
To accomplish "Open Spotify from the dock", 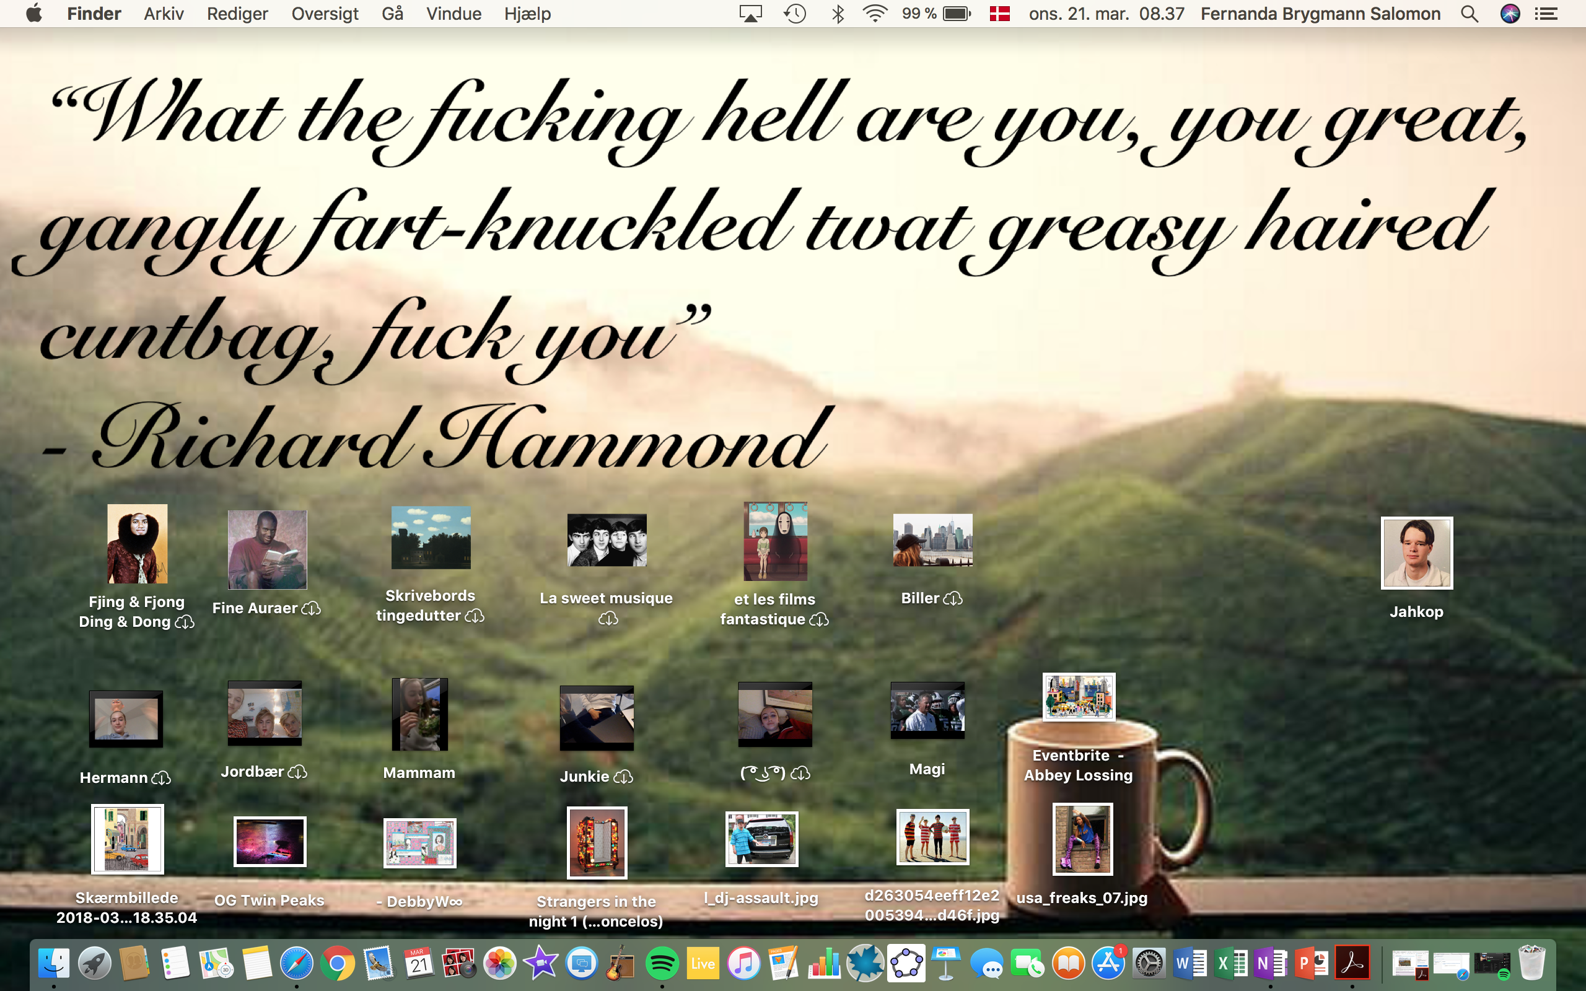I will click(x=662, y=964).
